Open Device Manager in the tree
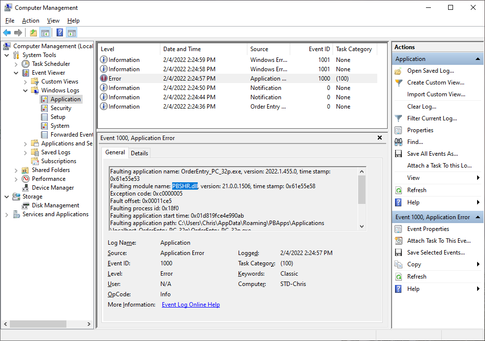The height and width of the screenshot is (341, 485). [x=53, y=188]
